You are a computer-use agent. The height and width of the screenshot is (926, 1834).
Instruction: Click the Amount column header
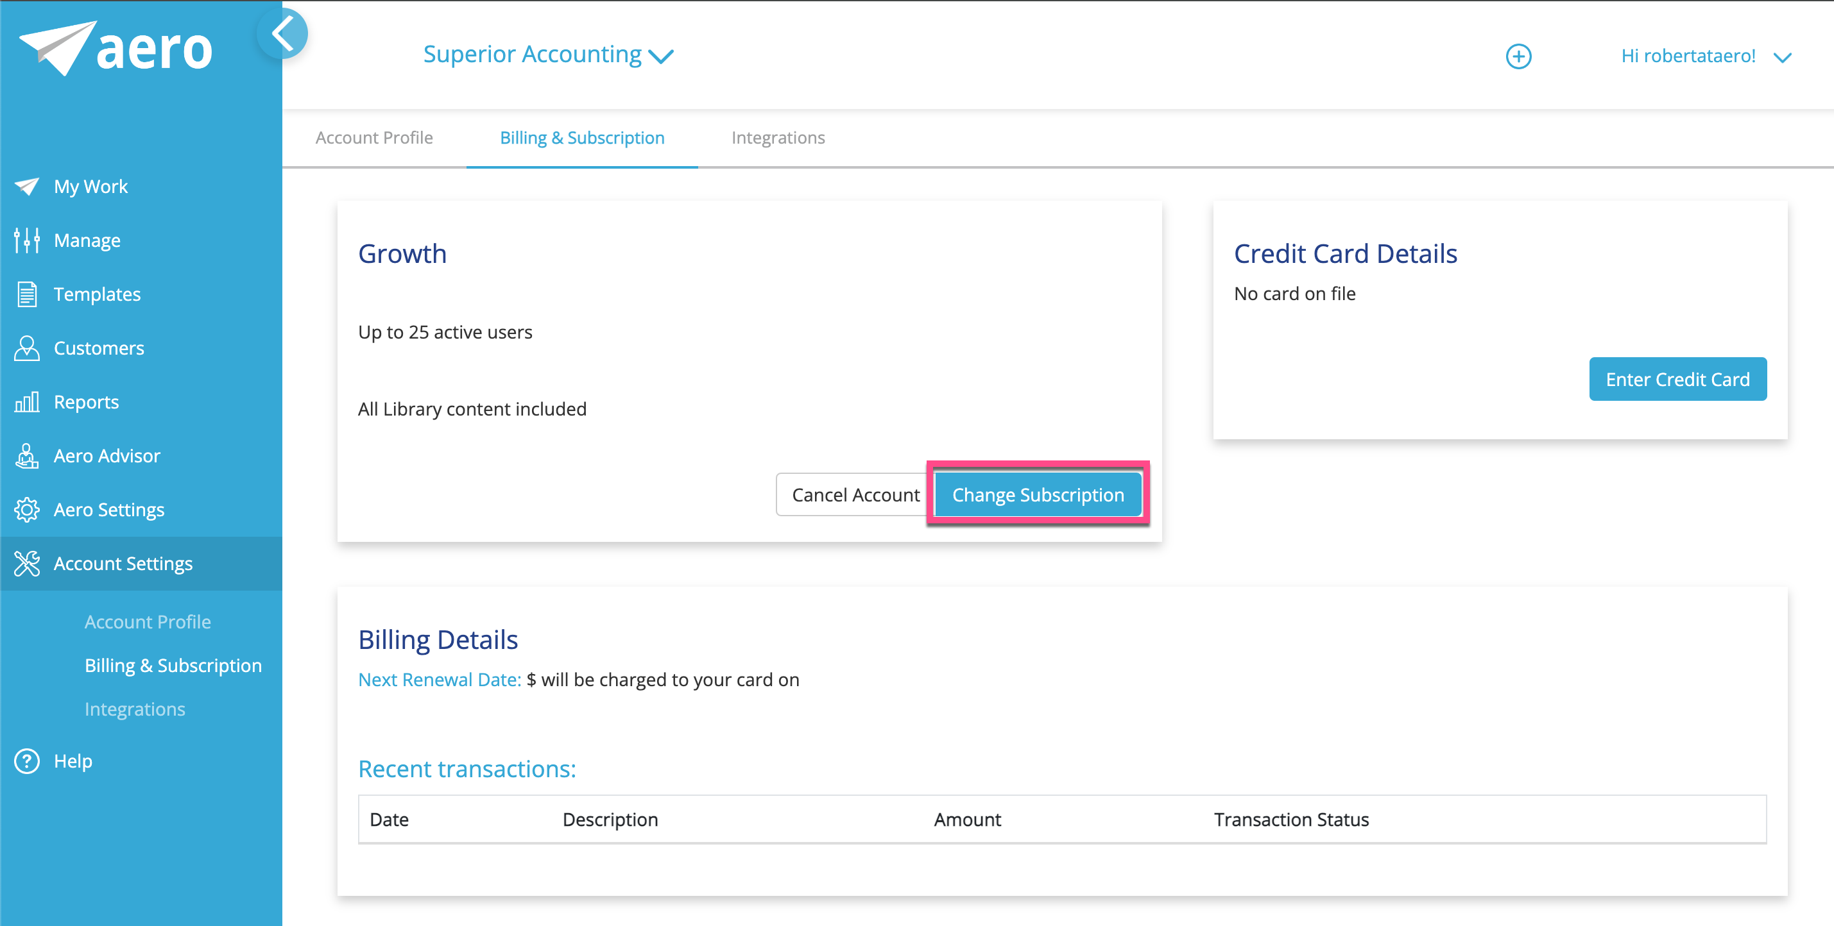pos(967,820)
